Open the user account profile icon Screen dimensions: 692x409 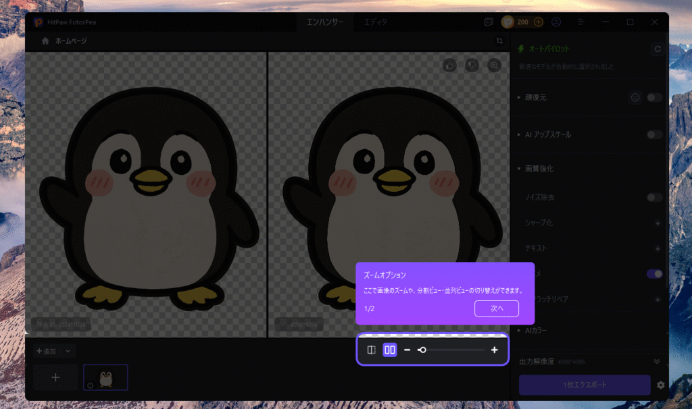[556, 22]
